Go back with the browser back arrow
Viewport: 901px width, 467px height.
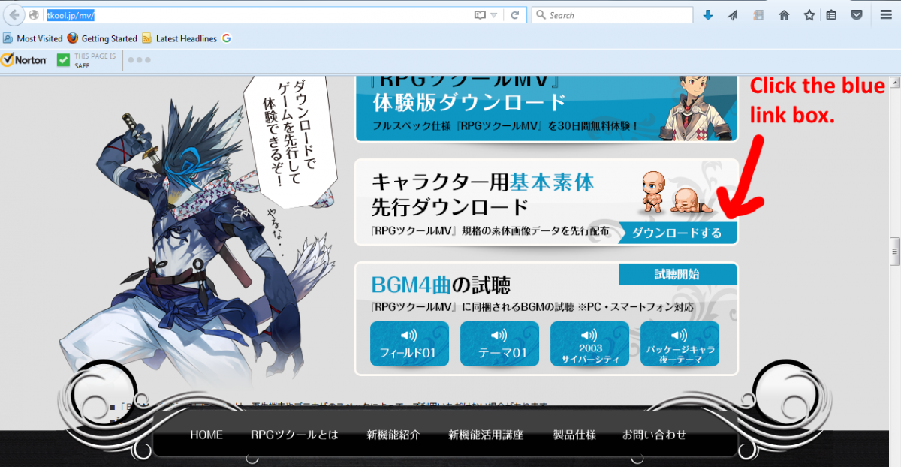tap(14, 14)
